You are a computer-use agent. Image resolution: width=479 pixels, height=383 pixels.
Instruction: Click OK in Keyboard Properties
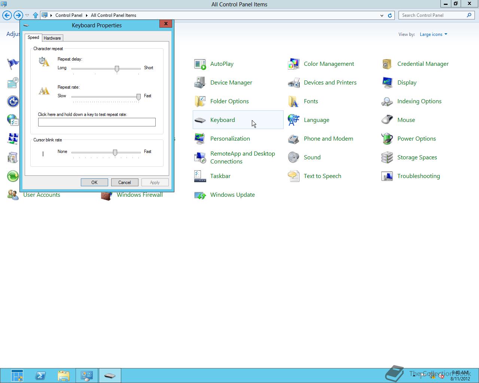point(94,183)
